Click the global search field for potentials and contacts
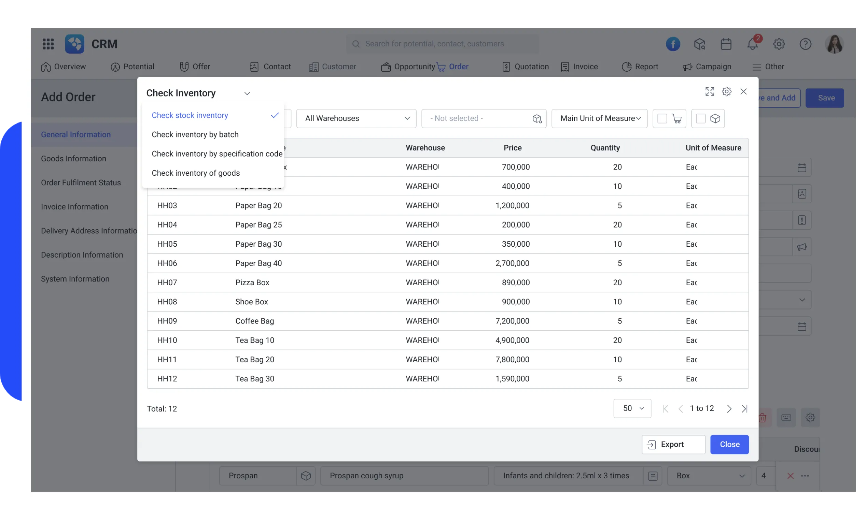This screenshot has width=866, height=521. point(442,44)
